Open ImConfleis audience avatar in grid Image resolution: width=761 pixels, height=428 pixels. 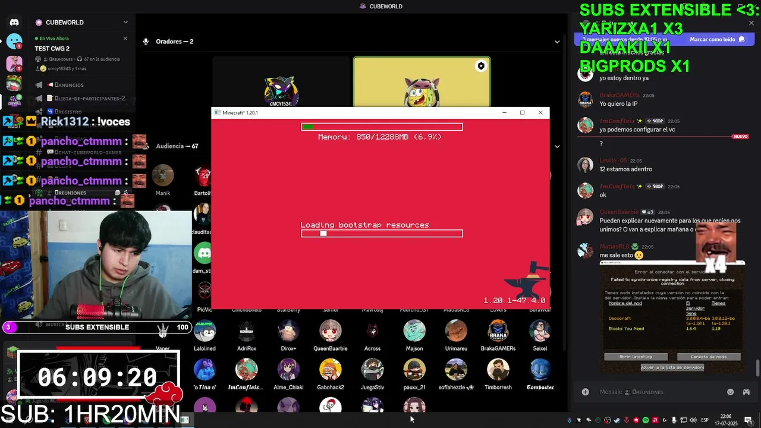(x=246, y=370)
